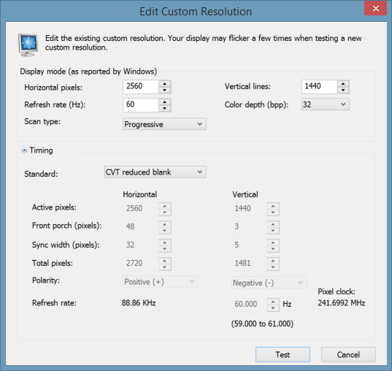Open the Scan type Progressive dropdown
Screen dimensions: 392x371
(164, 124)
